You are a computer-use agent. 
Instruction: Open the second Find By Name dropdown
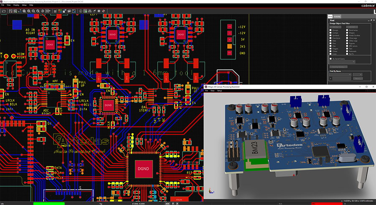coord(358,75)
